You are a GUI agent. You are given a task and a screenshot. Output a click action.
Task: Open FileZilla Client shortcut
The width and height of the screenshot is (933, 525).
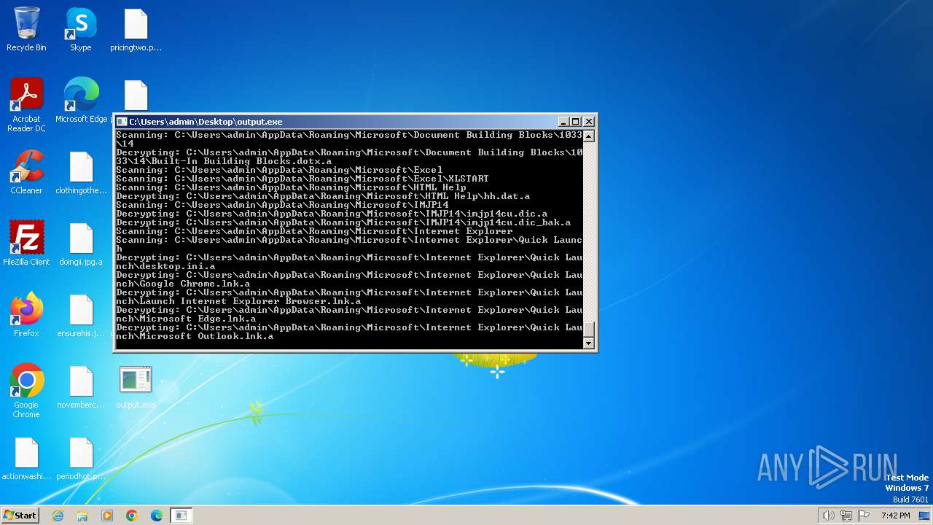click(x=26, y=244)
